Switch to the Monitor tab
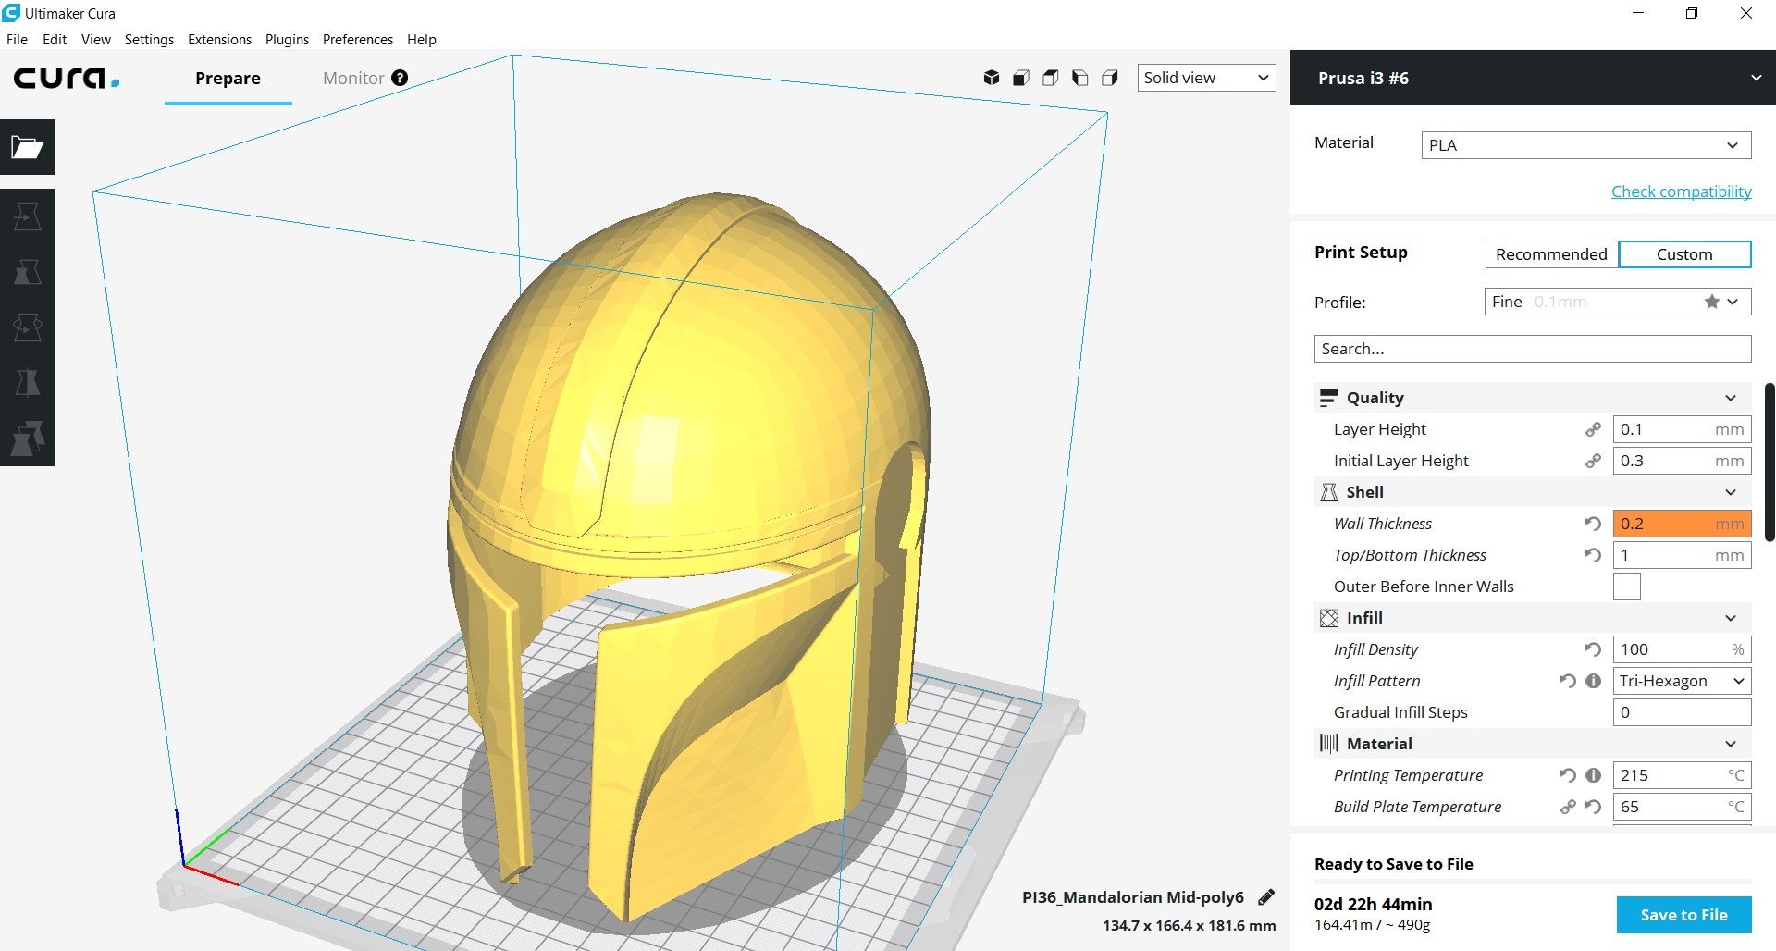The width and height of the screenshot is (1776, 951). [353, 79]
